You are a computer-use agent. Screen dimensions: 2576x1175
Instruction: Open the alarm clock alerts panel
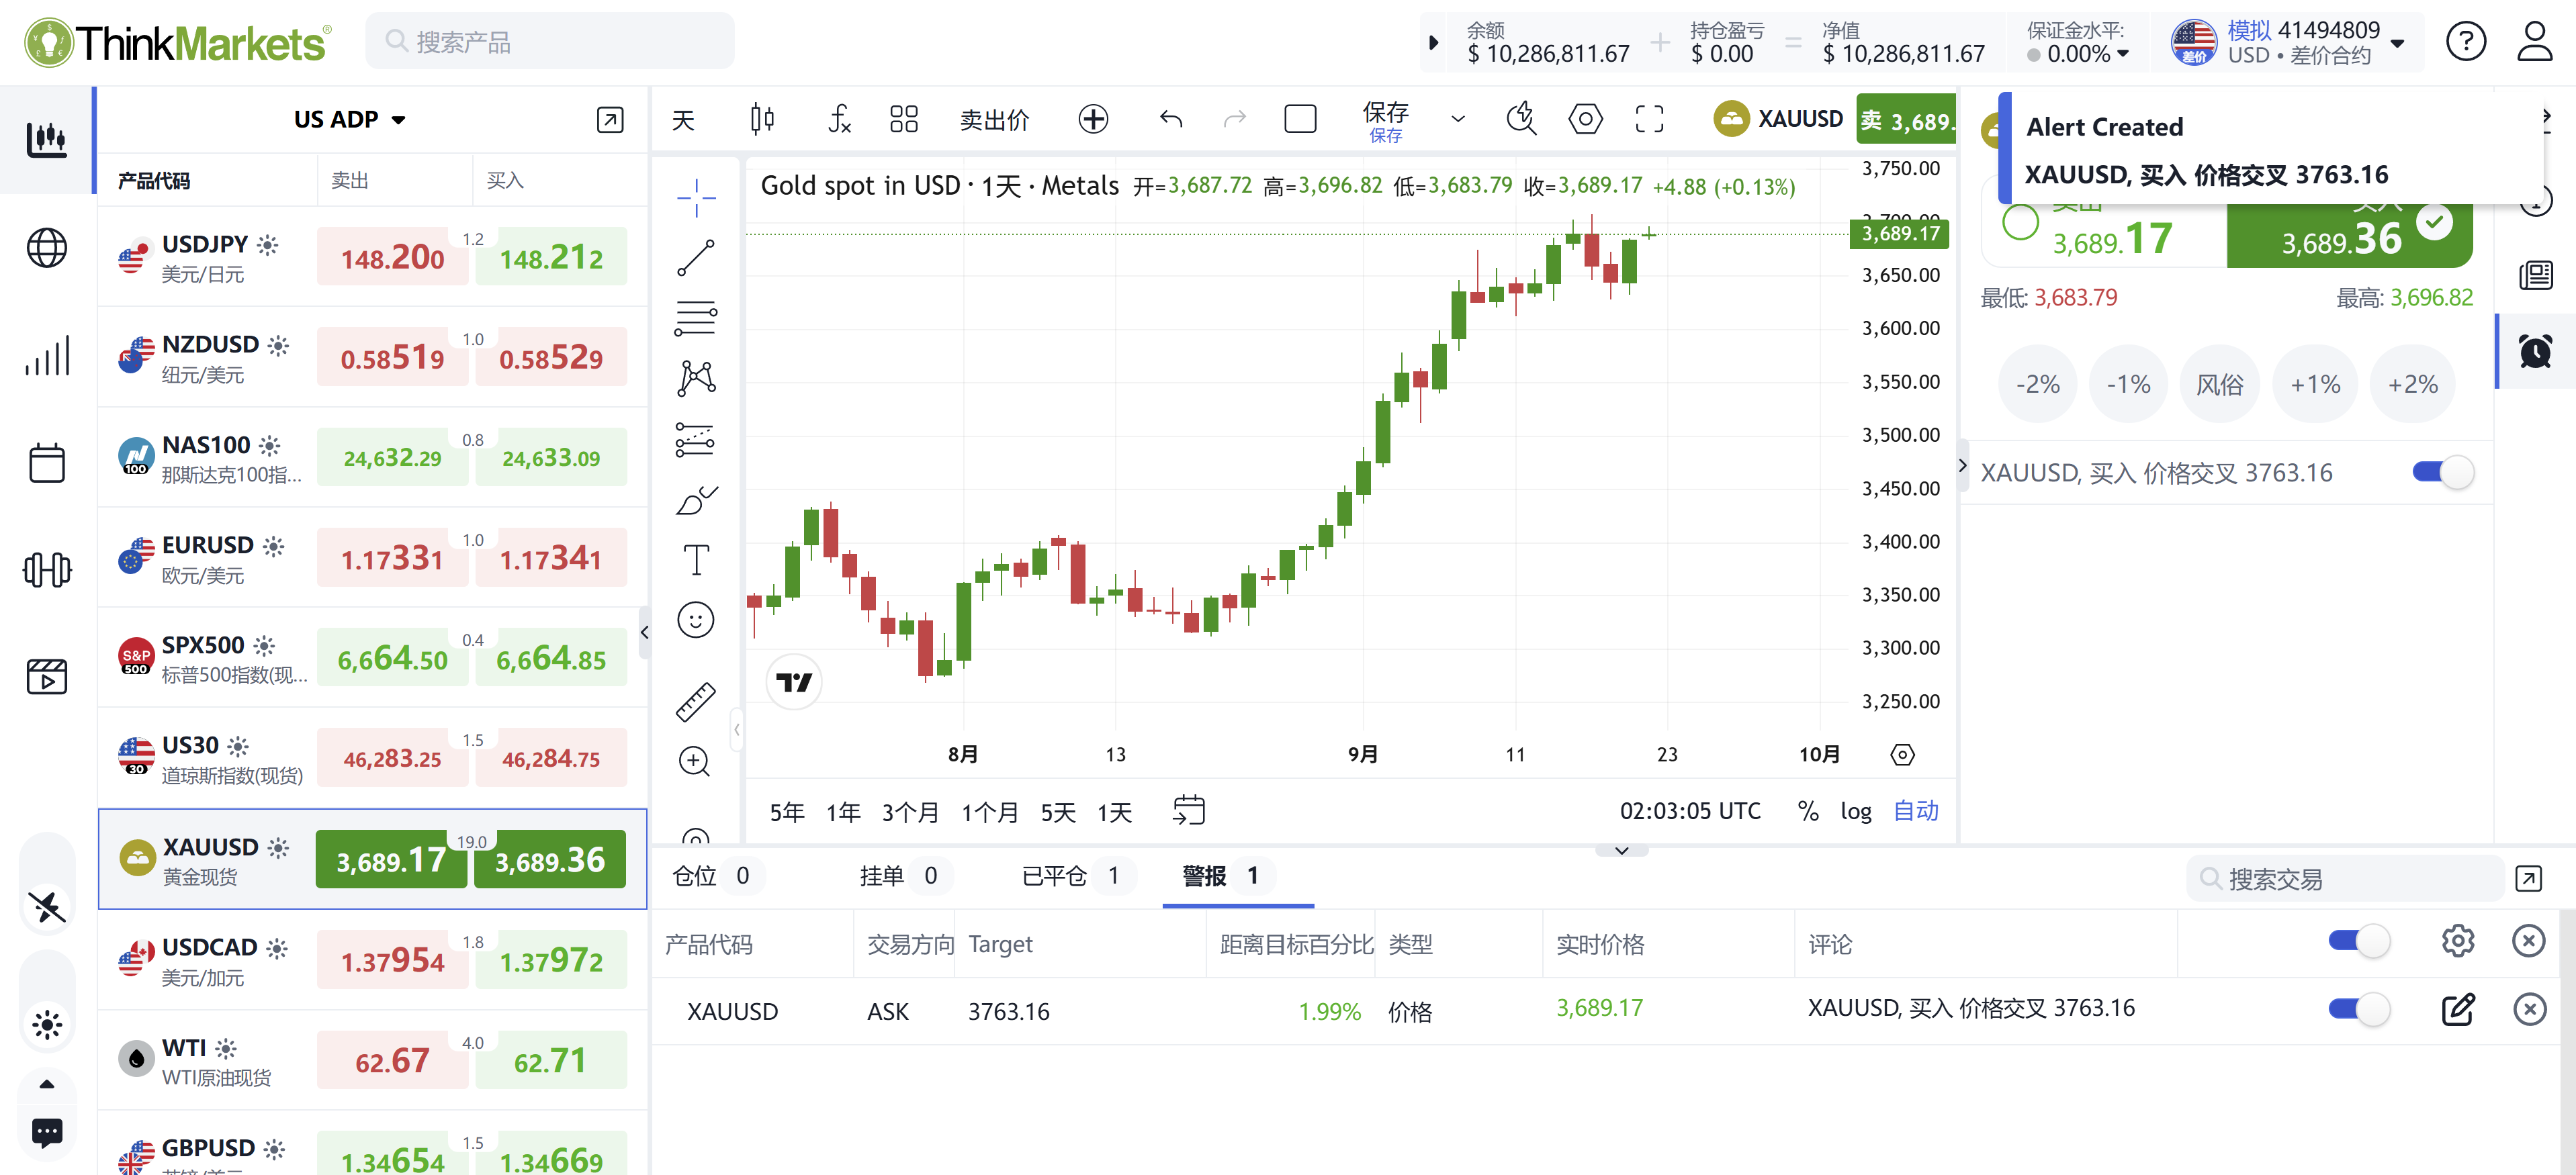click(2534, 351)
